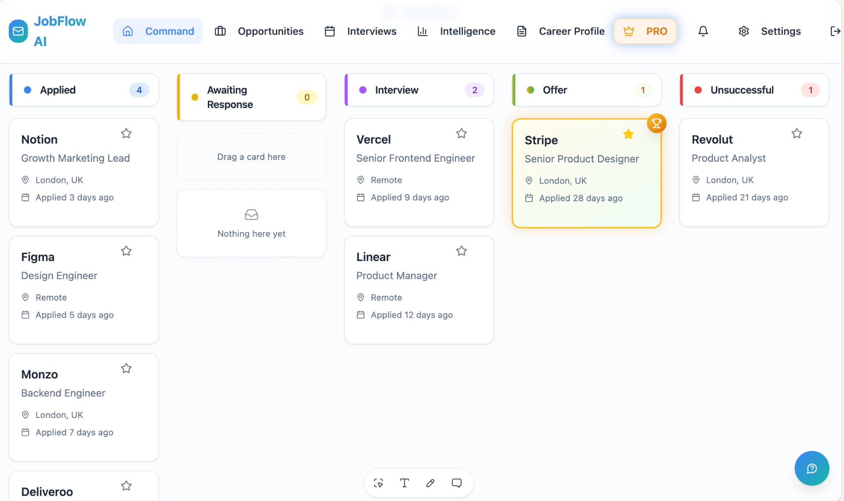Click 'Applied 28 days ago' on Stripe card

tap(581, 198)
